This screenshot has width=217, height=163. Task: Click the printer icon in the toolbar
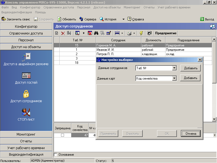[x=129, y=33]
